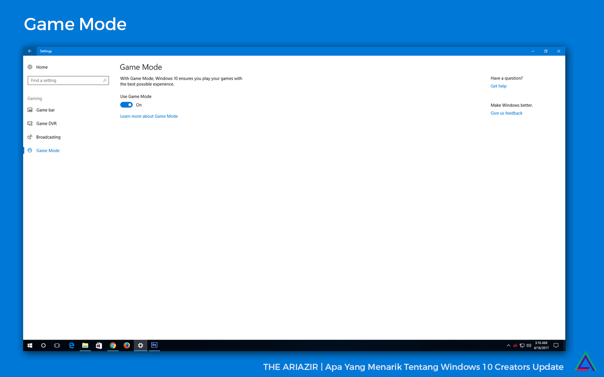604x377 pixels.
Task: Open Task View on the taskbar
Action: click(57, 345)
